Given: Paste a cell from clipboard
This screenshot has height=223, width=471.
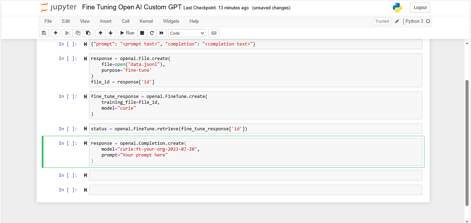Looking at the screenshot, I should coord(88,33).
